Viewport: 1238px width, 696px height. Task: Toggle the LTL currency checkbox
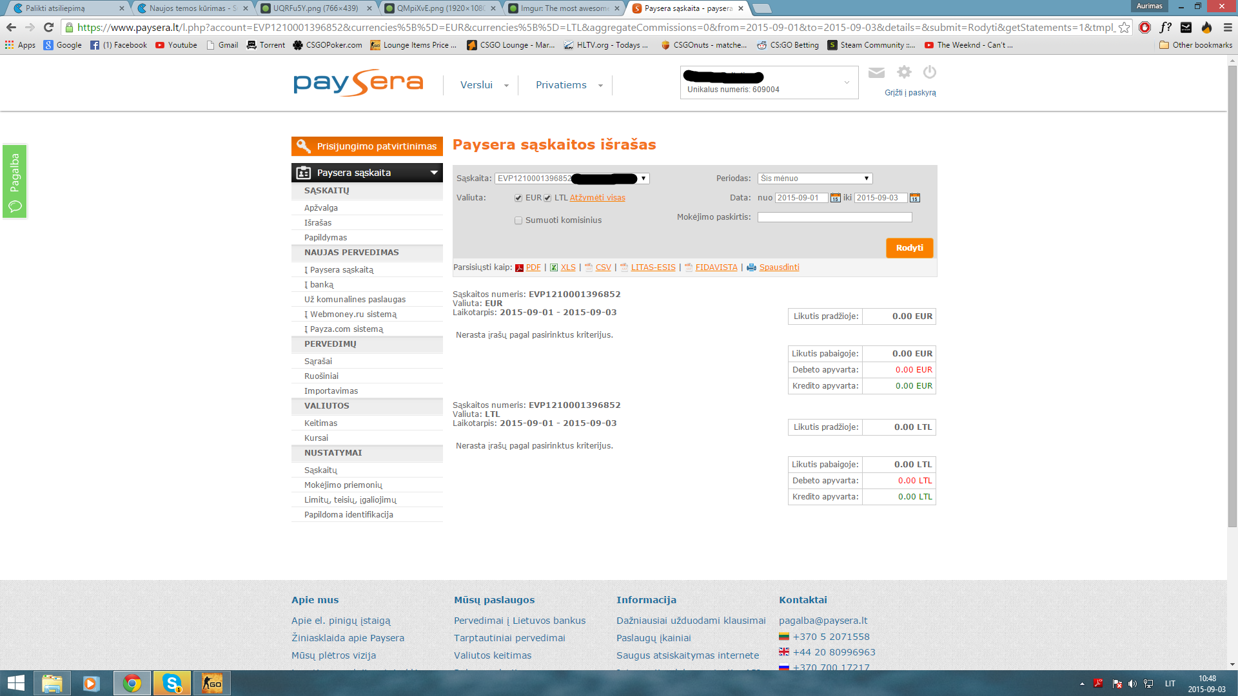click(547, 198)
